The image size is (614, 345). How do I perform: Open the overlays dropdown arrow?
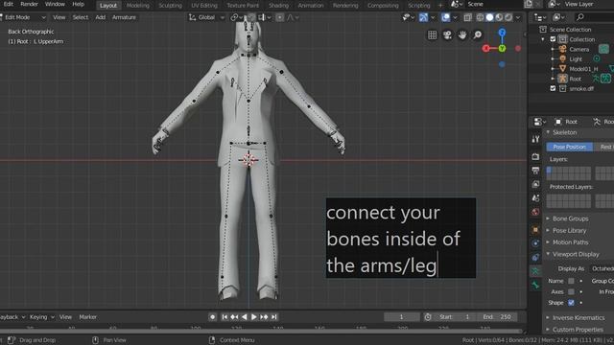[455, 17]
